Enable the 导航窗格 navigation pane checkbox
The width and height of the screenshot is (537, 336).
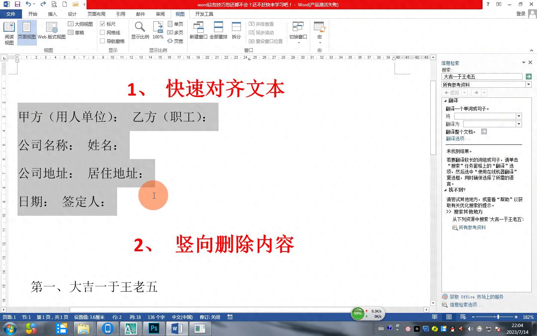coord(103,41)
